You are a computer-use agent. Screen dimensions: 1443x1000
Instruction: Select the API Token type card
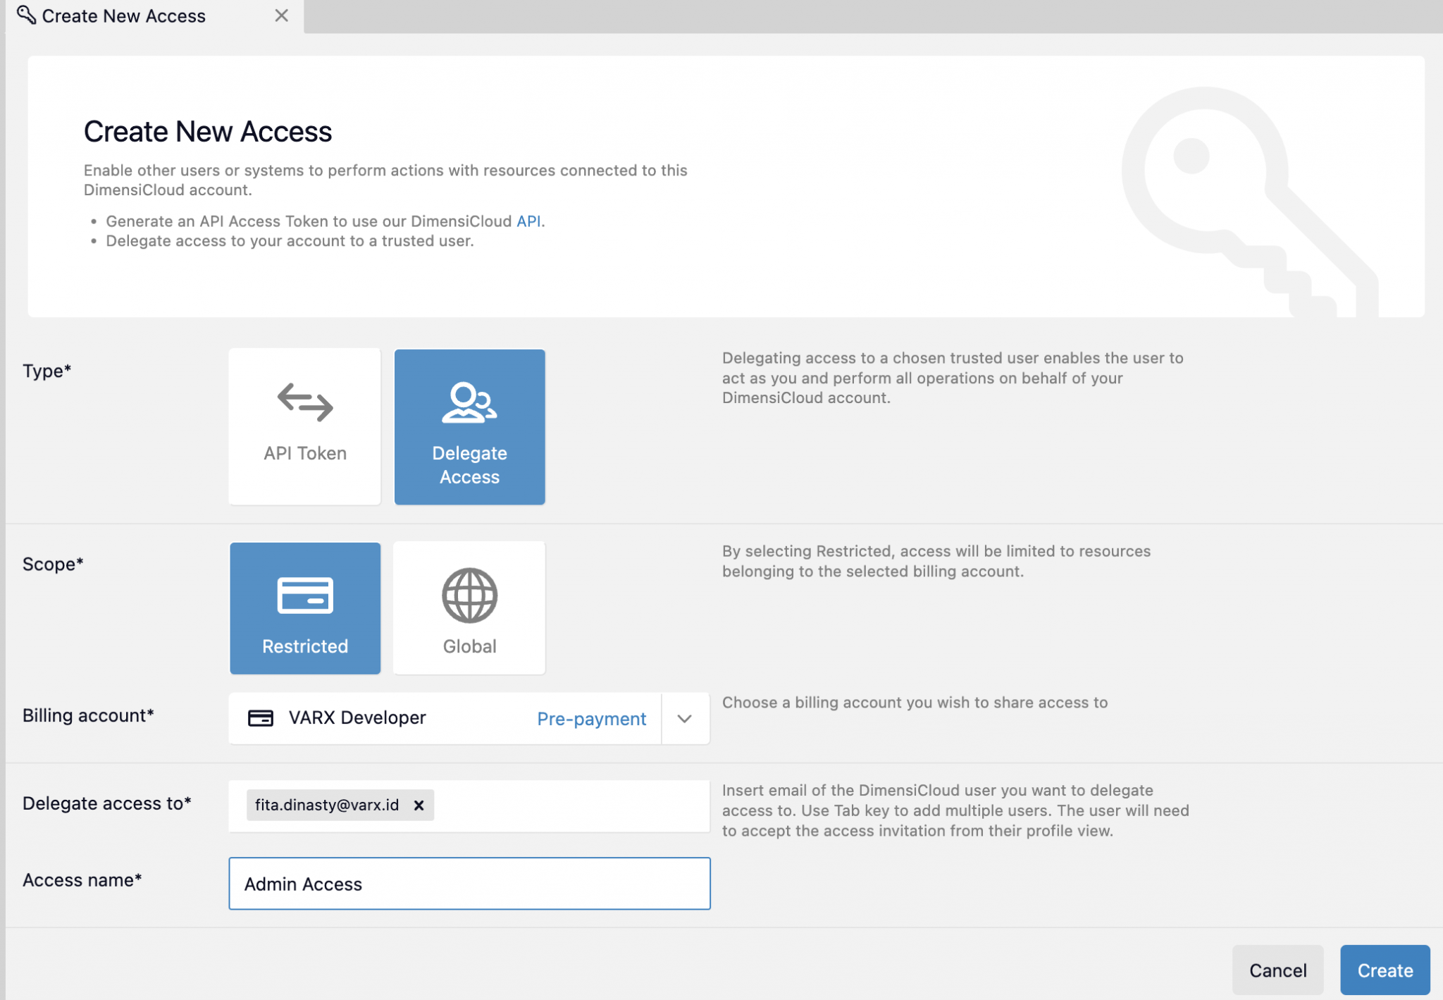[x=304, y=426]
